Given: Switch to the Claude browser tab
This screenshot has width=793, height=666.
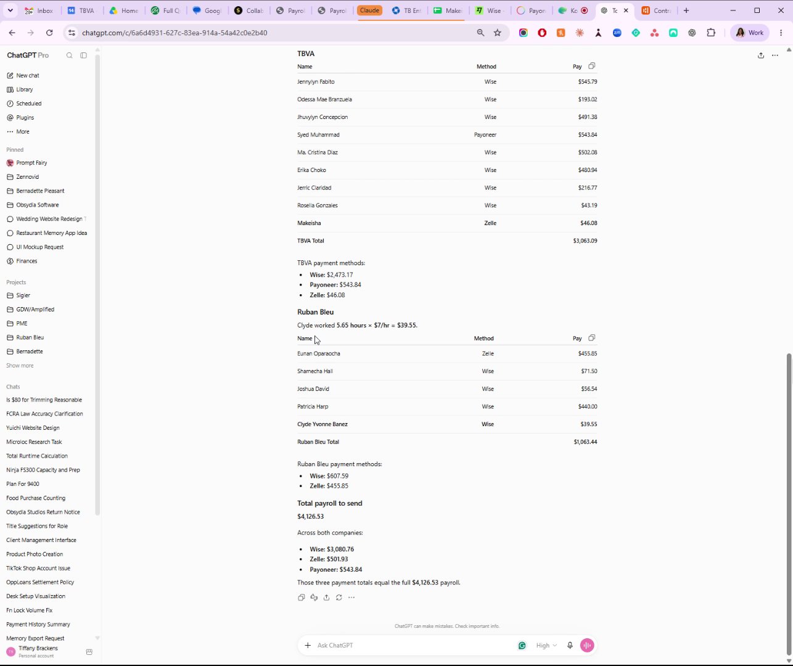Looking at the screenshot, I should coord(370,10).
